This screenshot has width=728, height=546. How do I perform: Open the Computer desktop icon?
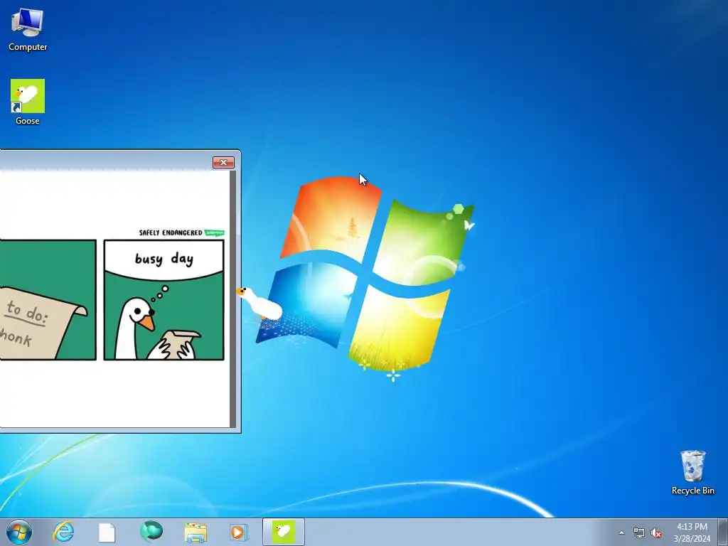[x=28, y=29]
